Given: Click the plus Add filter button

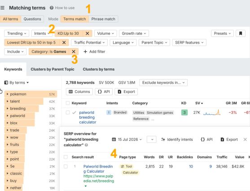Looking at the screenshot, I should [x=94, y=52].
